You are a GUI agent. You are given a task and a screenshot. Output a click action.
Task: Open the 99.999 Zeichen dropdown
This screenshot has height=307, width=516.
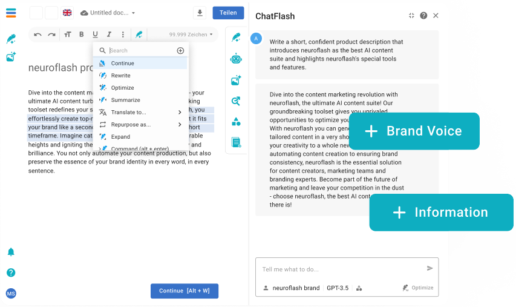(191, 35)
